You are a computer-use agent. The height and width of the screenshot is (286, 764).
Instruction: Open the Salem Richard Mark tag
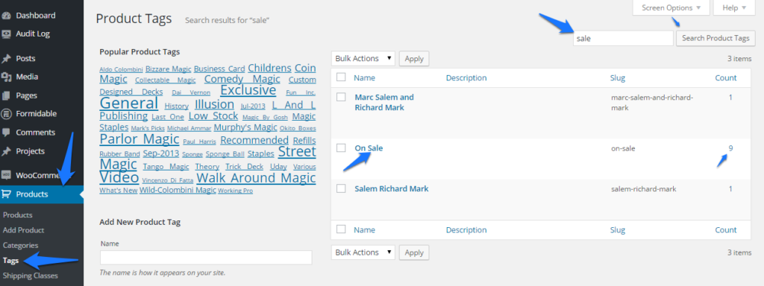click(392, 188)
